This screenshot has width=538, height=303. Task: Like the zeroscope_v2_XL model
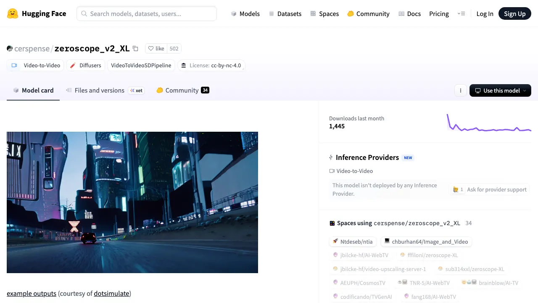pos(156,48)
